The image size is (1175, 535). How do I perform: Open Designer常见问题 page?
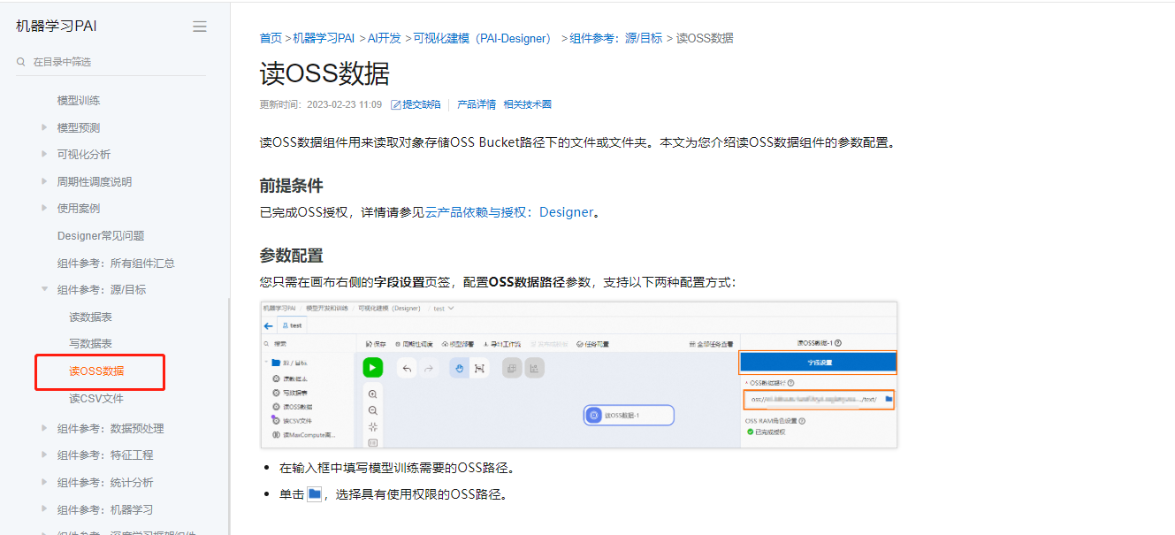[x=101, y=235]
